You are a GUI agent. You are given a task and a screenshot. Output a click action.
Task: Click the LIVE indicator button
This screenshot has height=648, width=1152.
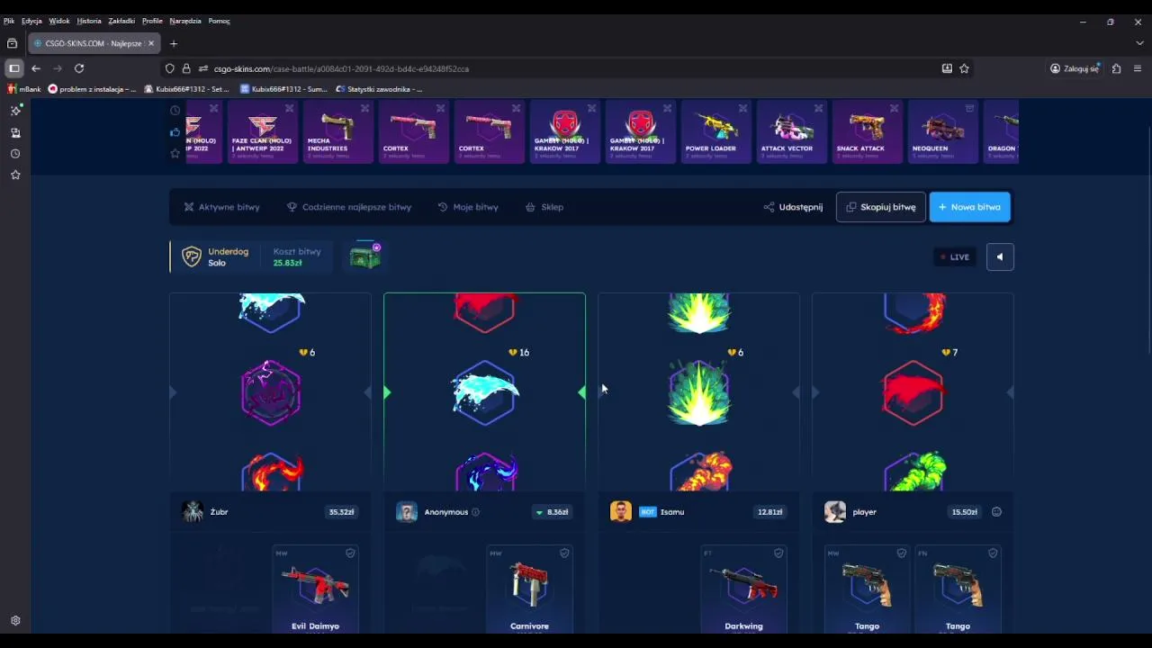[955, 257]
